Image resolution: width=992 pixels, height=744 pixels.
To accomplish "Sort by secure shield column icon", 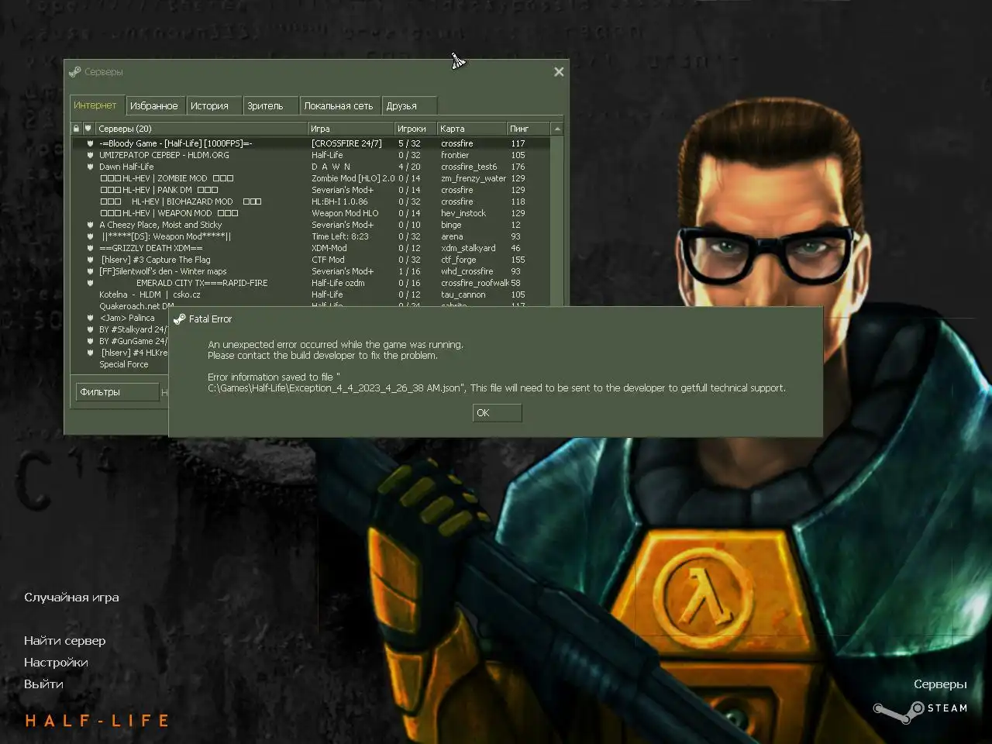I will tap(88, 129).
